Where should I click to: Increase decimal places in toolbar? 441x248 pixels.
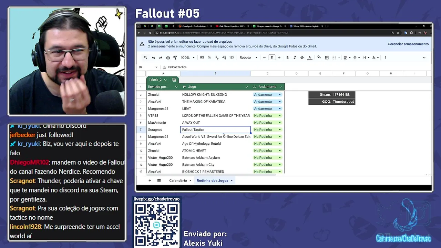tap(224, 58)
